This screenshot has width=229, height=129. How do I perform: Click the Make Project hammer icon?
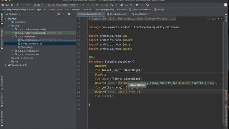(x=28, y=5)
